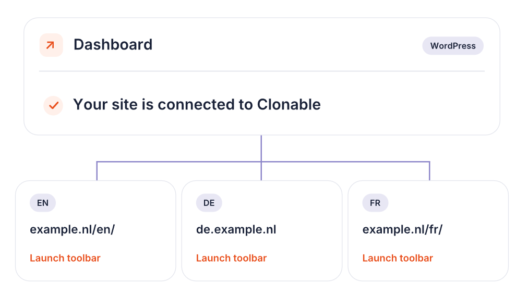Launch toolbar for example.nl/en/

click(x=65, y=258)
